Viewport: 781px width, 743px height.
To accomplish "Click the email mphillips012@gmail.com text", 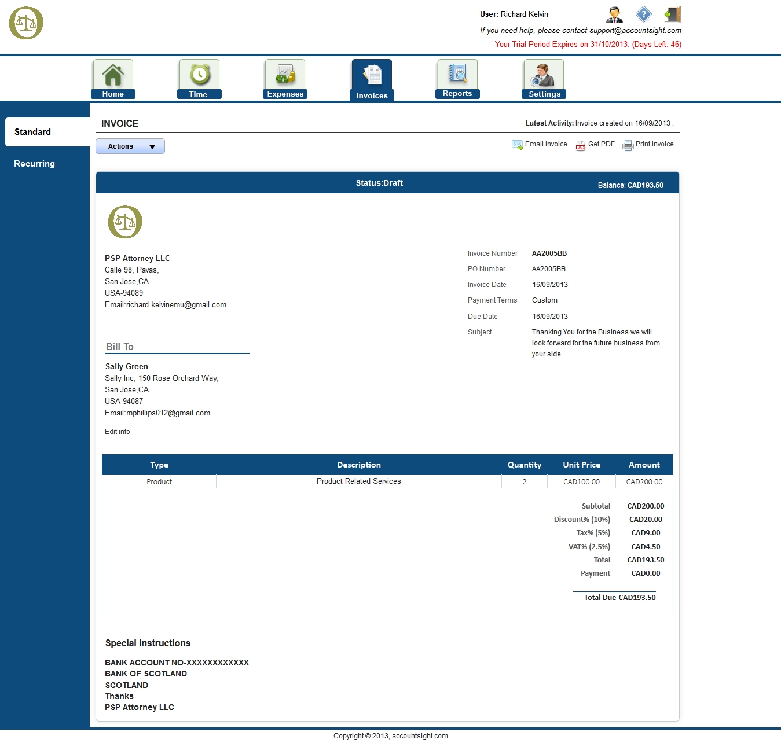I will coord(157,413).
